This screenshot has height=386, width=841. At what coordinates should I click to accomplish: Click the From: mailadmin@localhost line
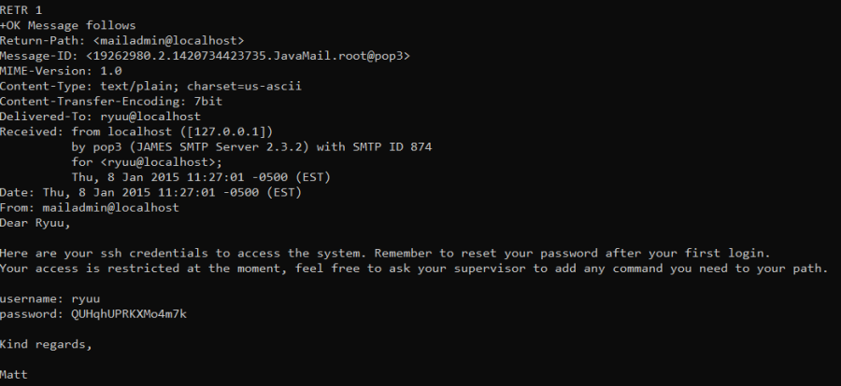point(90,207)
